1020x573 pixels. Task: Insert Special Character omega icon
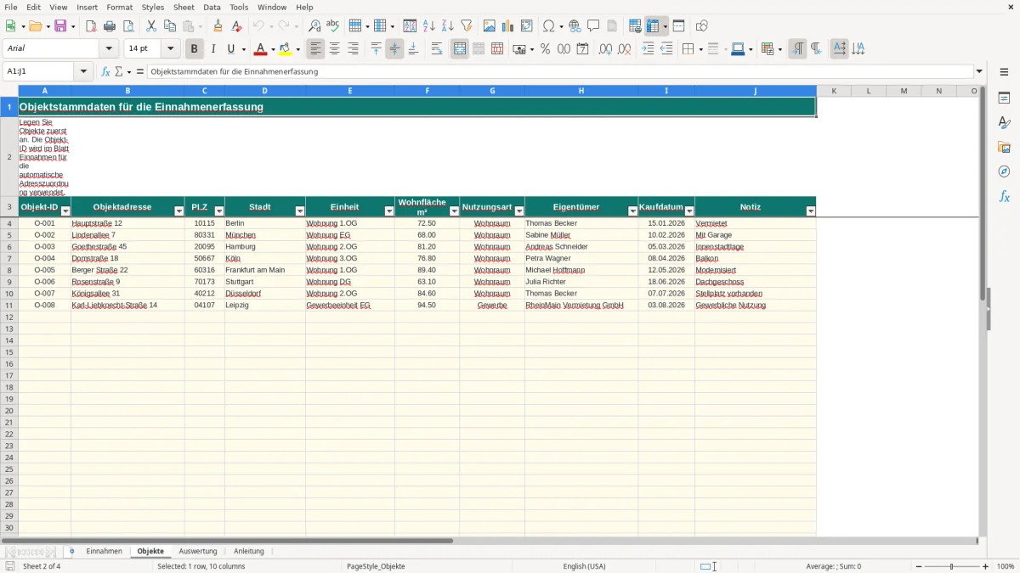[x=548, y=26]
